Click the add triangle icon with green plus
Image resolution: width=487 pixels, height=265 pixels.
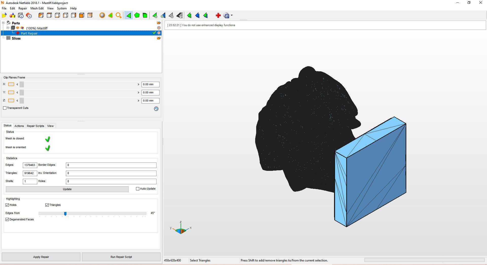(x=155, y=15)
